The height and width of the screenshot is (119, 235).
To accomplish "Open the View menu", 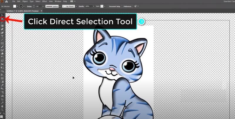I will tap(51, 1).
